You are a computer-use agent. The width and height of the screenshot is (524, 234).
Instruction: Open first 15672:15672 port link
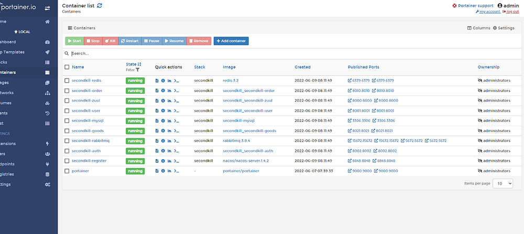coord(360,141)
